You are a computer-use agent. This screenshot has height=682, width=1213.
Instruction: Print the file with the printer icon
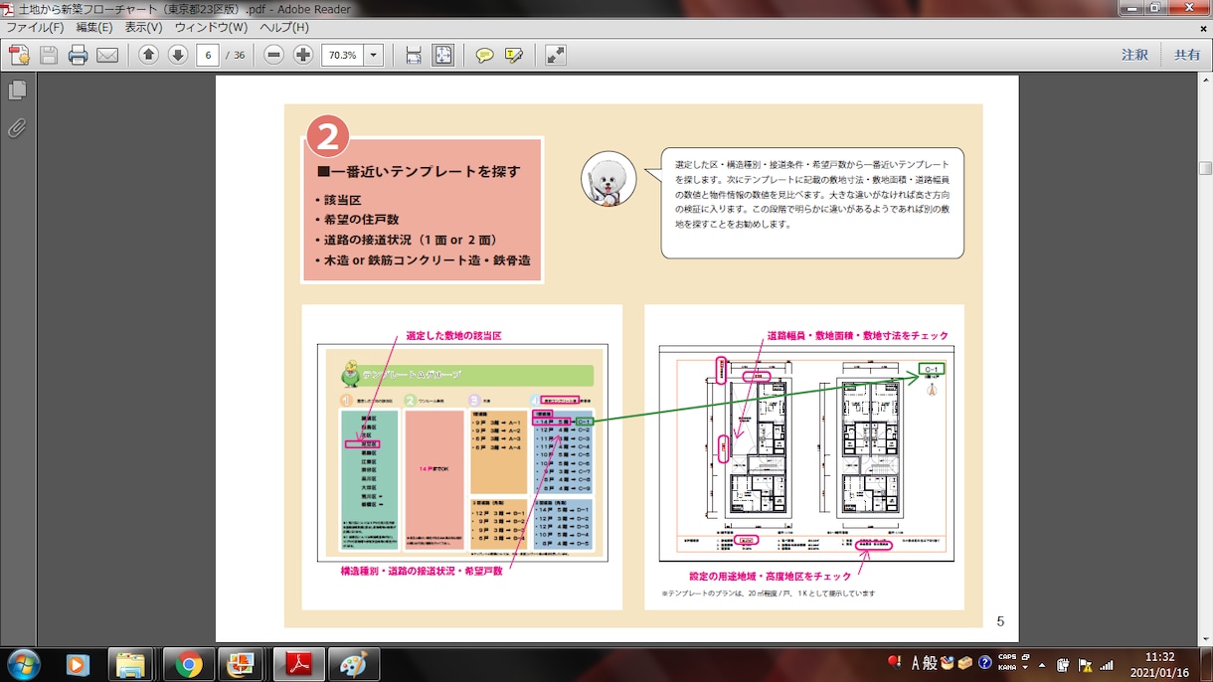coord(78,55)
